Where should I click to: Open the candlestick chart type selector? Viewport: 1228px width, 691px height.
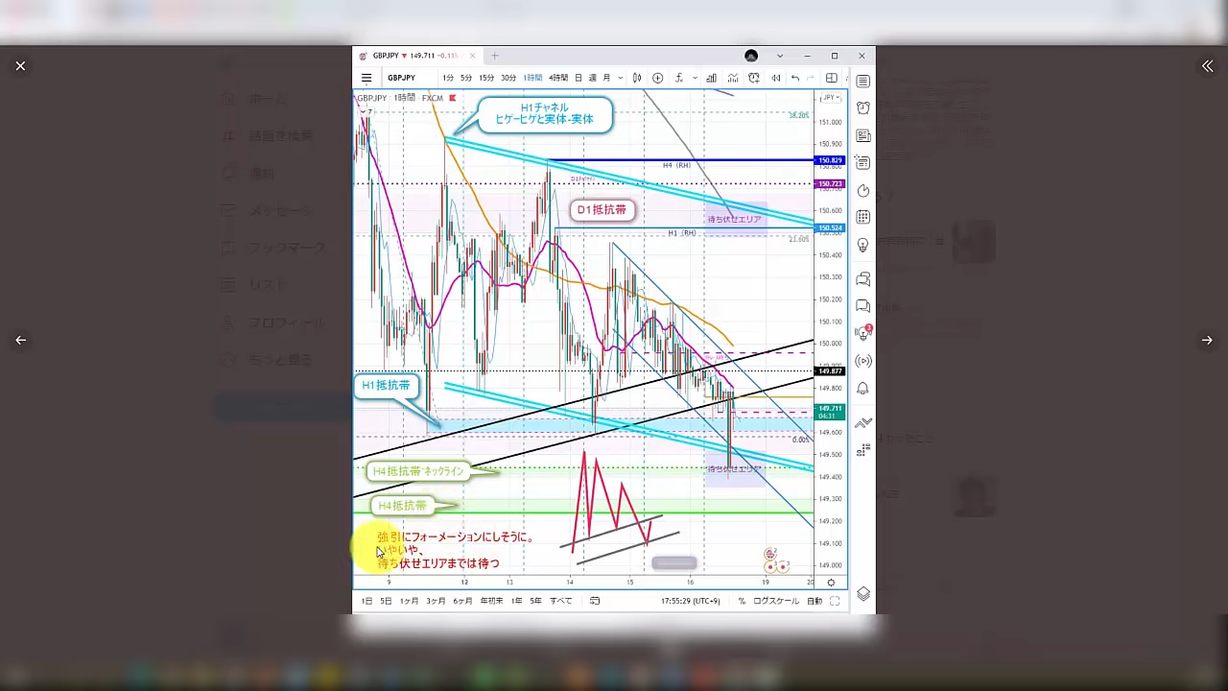coord(637,78)
